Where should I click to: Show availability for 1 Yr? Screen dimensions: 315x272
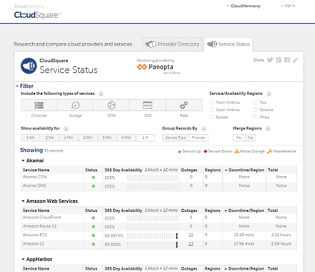click(145, 138)
